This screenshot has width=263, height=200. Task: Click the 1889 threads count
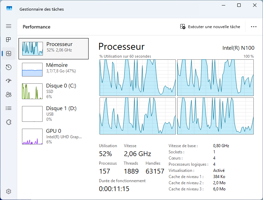pyautogui.click(x=131, y=171)
